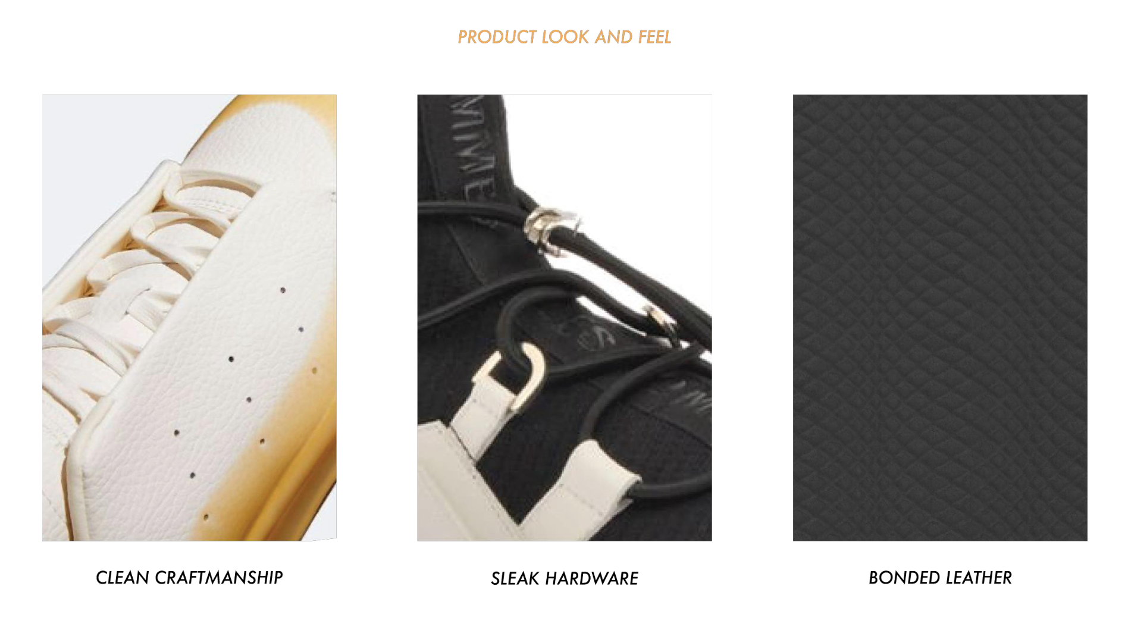Click the gold D-ring buckle on the white strap
The width and height of the screenshot is (1128, 633).
pyautogui.click(x=516, y=378)
